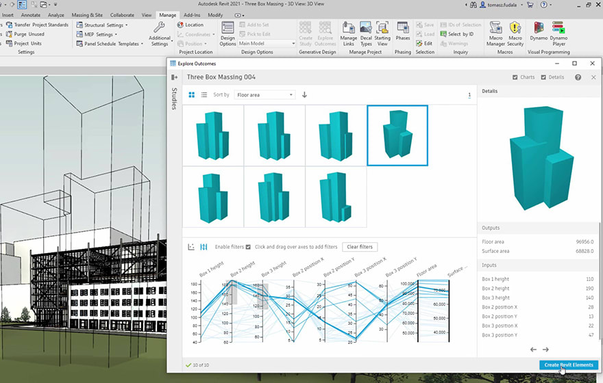Click the Location tool

pyautogui.click(x=190, y=25)
